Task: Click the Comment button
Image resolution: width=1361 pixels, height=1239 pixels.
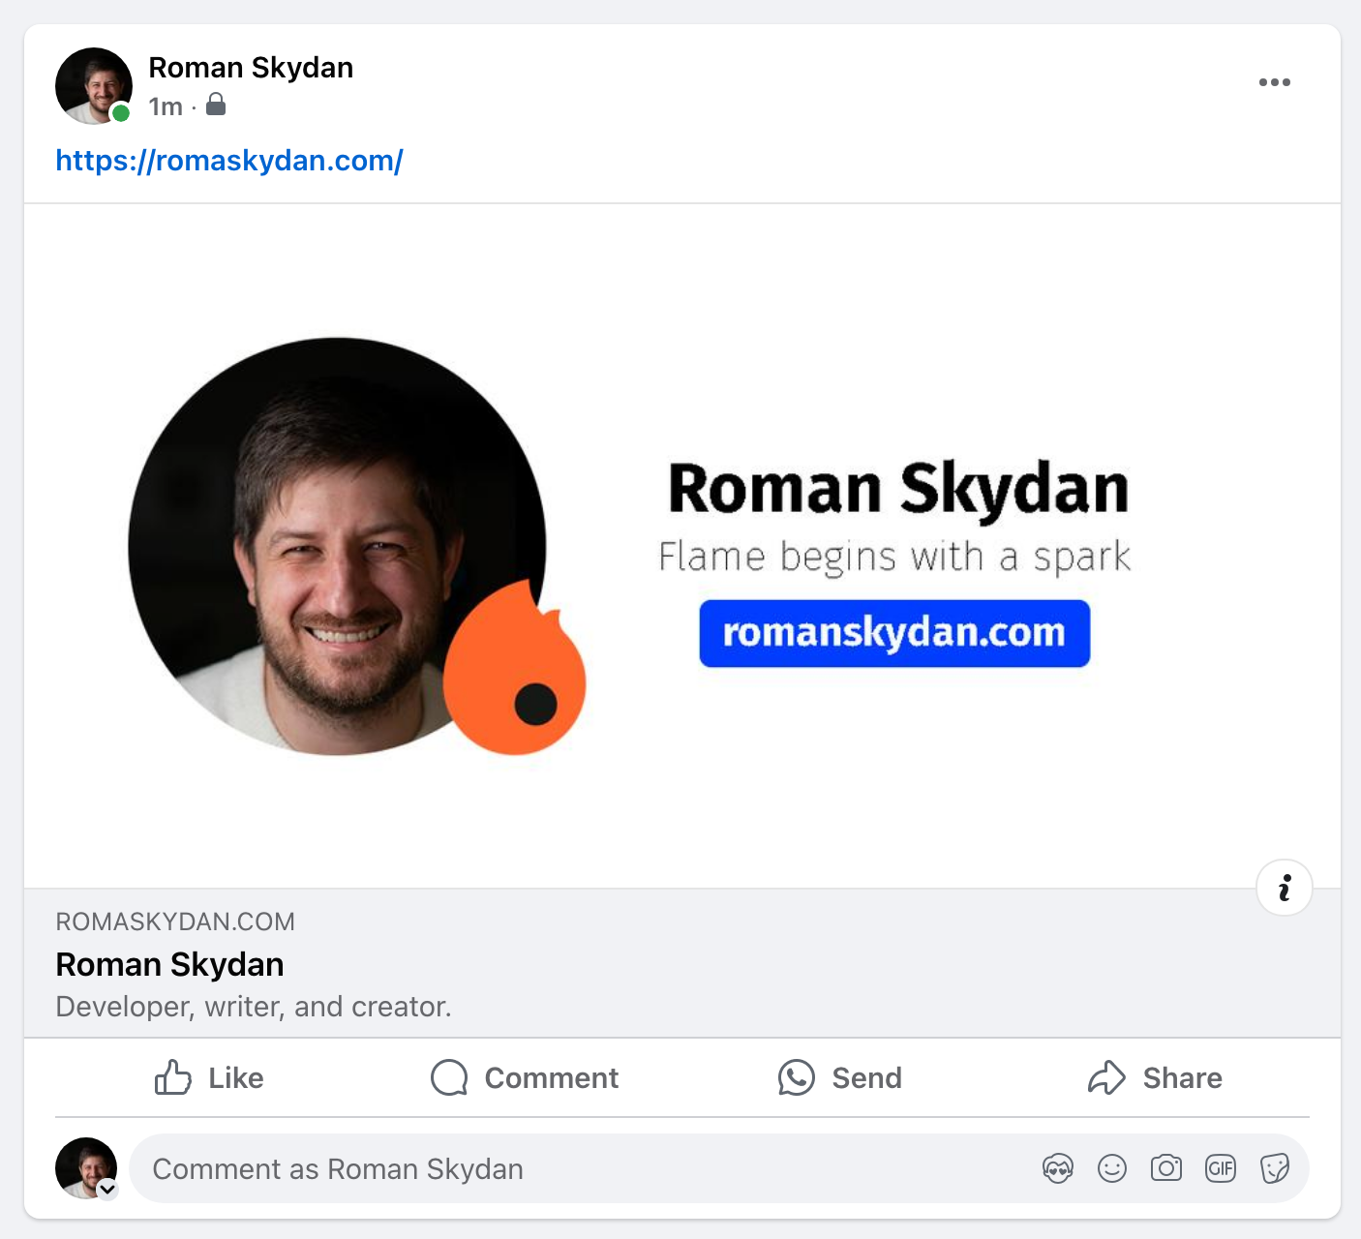Action: (x=525, y=1077)
